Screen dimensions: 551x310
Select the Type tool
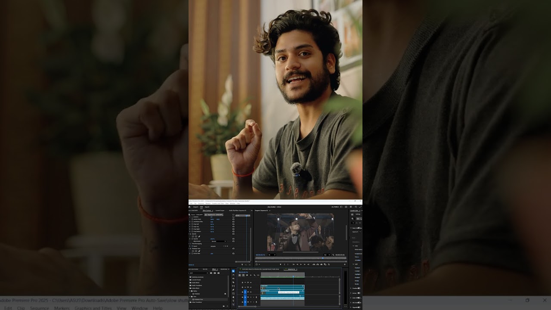[233, 301]
